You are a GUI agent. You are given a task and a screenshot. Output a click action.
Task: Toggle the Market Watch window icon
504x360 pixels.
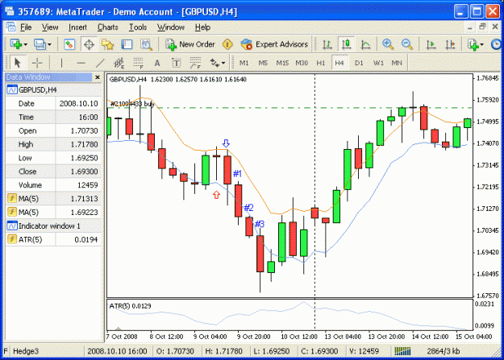pyautogui.click(x=69, y=44)
